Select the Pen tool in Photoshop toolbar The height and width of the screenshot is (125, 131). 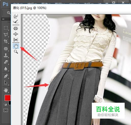tap(6, 76)
